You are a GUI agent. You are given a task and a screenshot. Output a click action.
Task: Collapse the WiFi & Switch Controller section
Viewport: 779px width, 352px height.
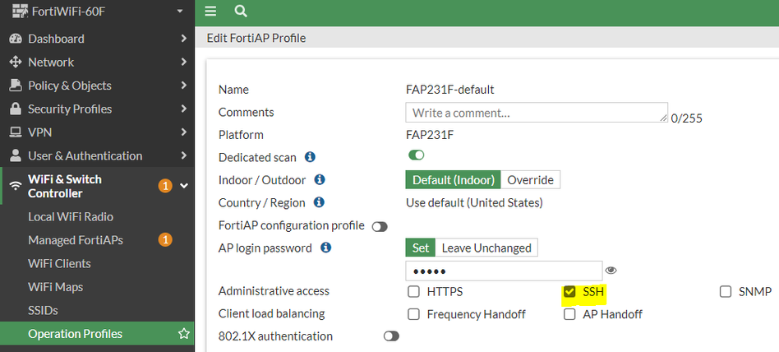(x=183, y=186)
